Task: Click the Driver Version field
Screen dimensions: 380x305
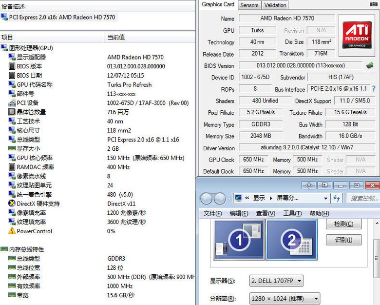Action: (307, 147)
